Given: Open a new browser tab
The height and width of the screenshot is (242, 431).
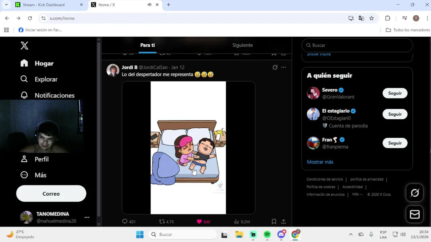Looking at the screenshot, I should (168, 5).
